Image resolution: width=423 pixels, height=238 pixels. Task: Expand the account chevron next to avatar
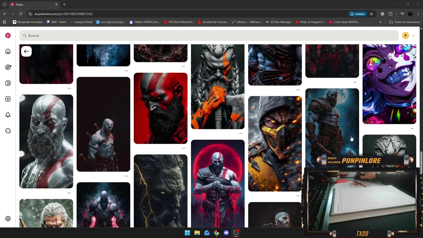(413, 35)
